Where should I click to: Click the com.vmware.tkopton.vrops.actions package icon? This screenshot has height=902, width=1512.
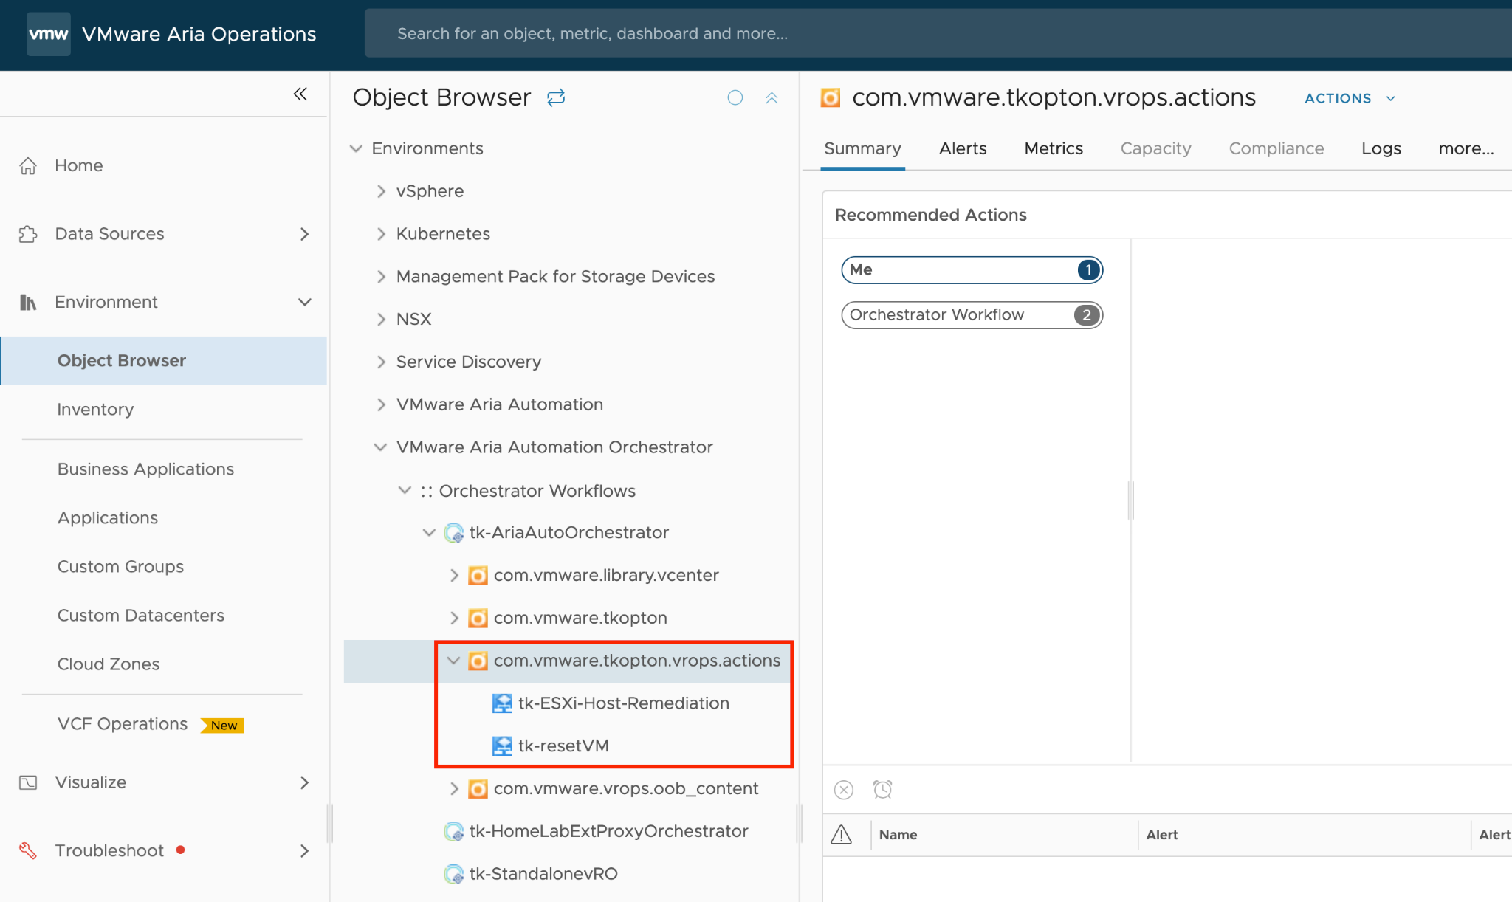point(478,661)
